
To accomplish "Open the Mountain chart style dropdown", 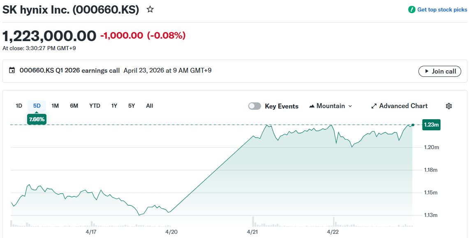I will click(x=330, y=106).
